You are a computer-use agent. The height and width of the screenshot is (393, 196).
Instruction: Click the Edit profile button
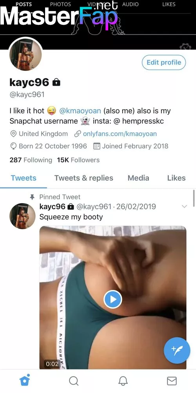pyautogui.click(x=164, y=62)
